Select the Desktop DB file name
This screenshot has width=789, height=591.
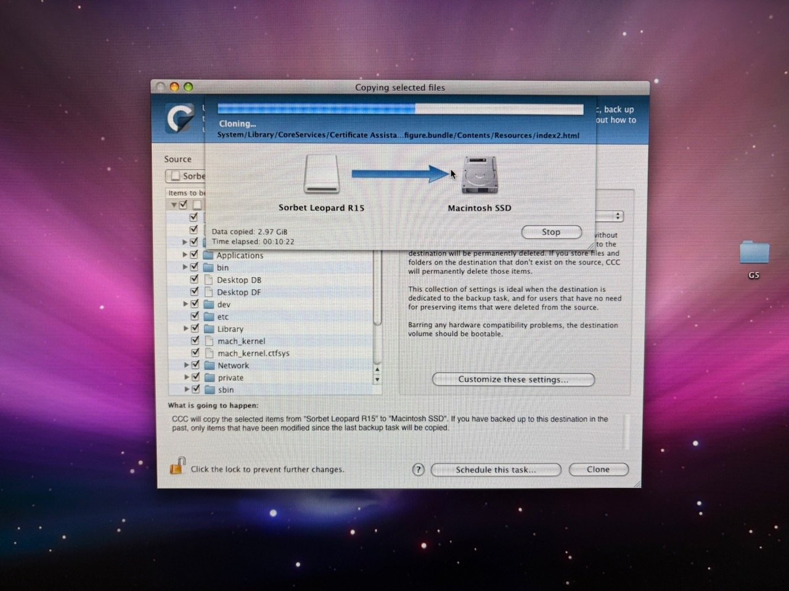(239, 280)
